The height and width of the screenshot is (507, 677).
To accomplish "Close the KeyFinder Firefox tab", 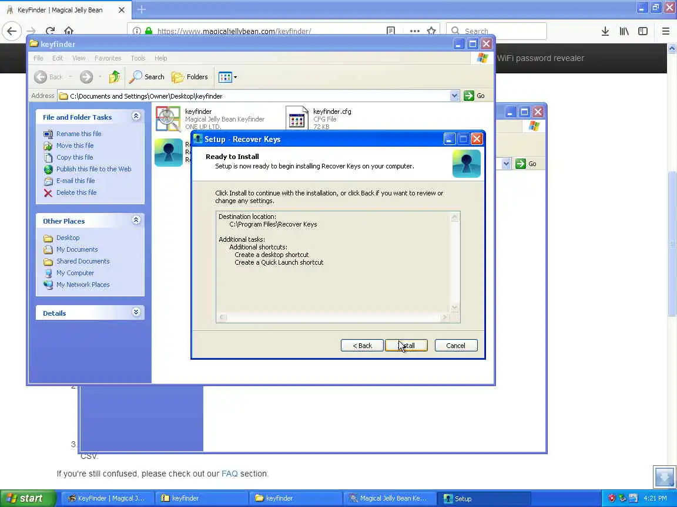I will (122, 9).
